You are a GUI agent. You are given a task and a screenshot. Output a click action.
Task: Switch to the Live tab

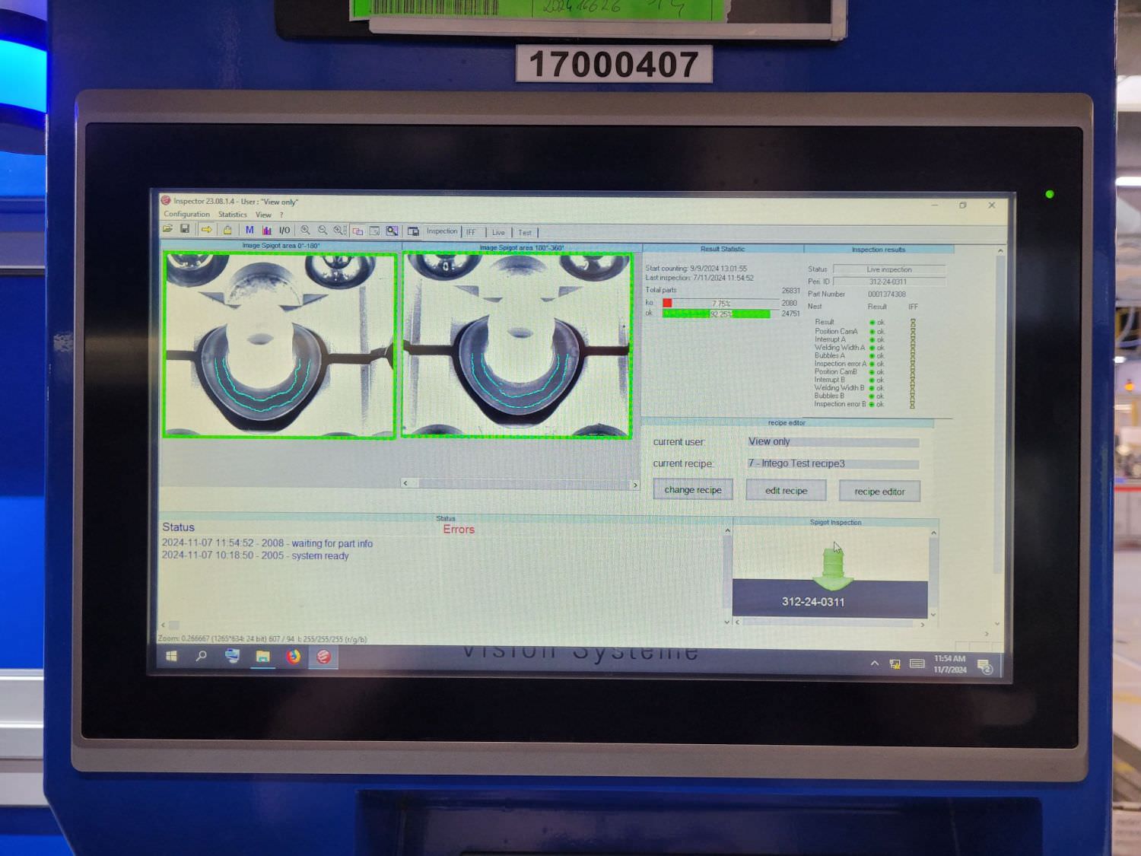498,232
